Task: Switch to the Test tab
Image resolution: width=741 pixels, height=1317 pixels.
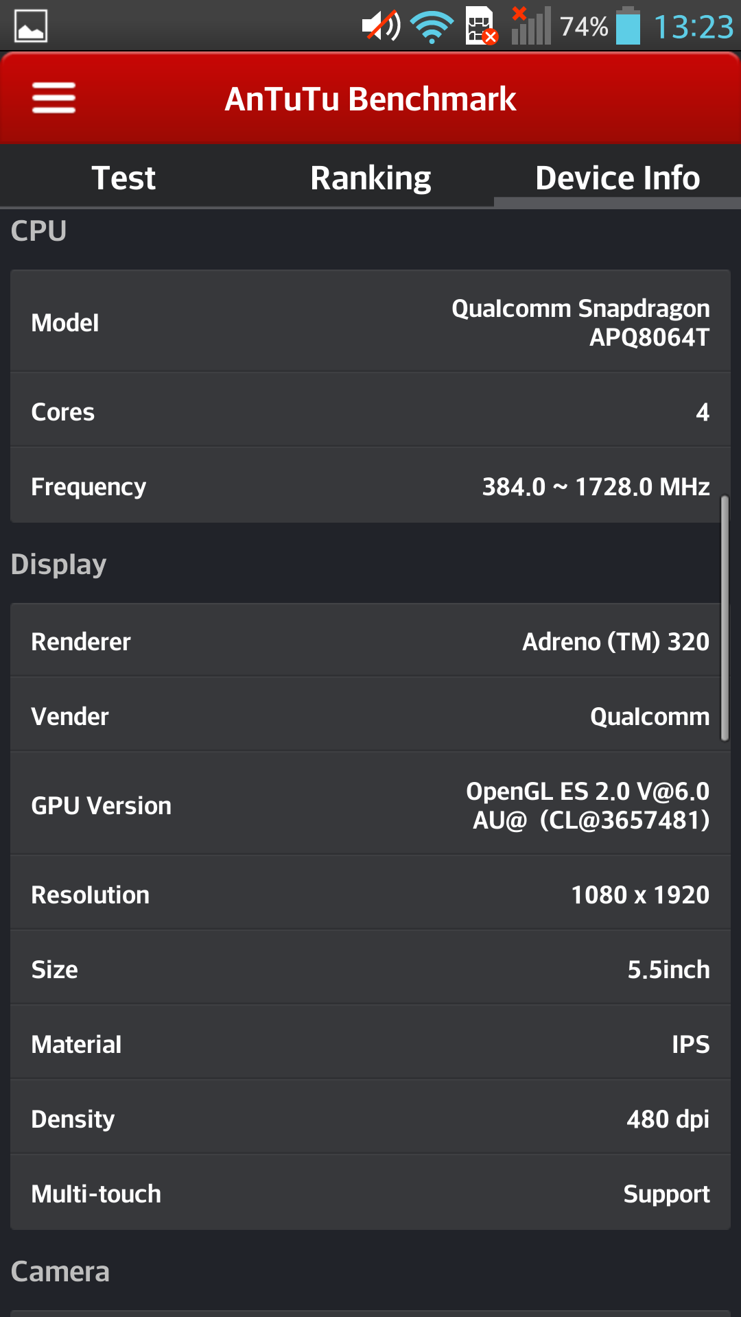Action: (x=123, y=178)
